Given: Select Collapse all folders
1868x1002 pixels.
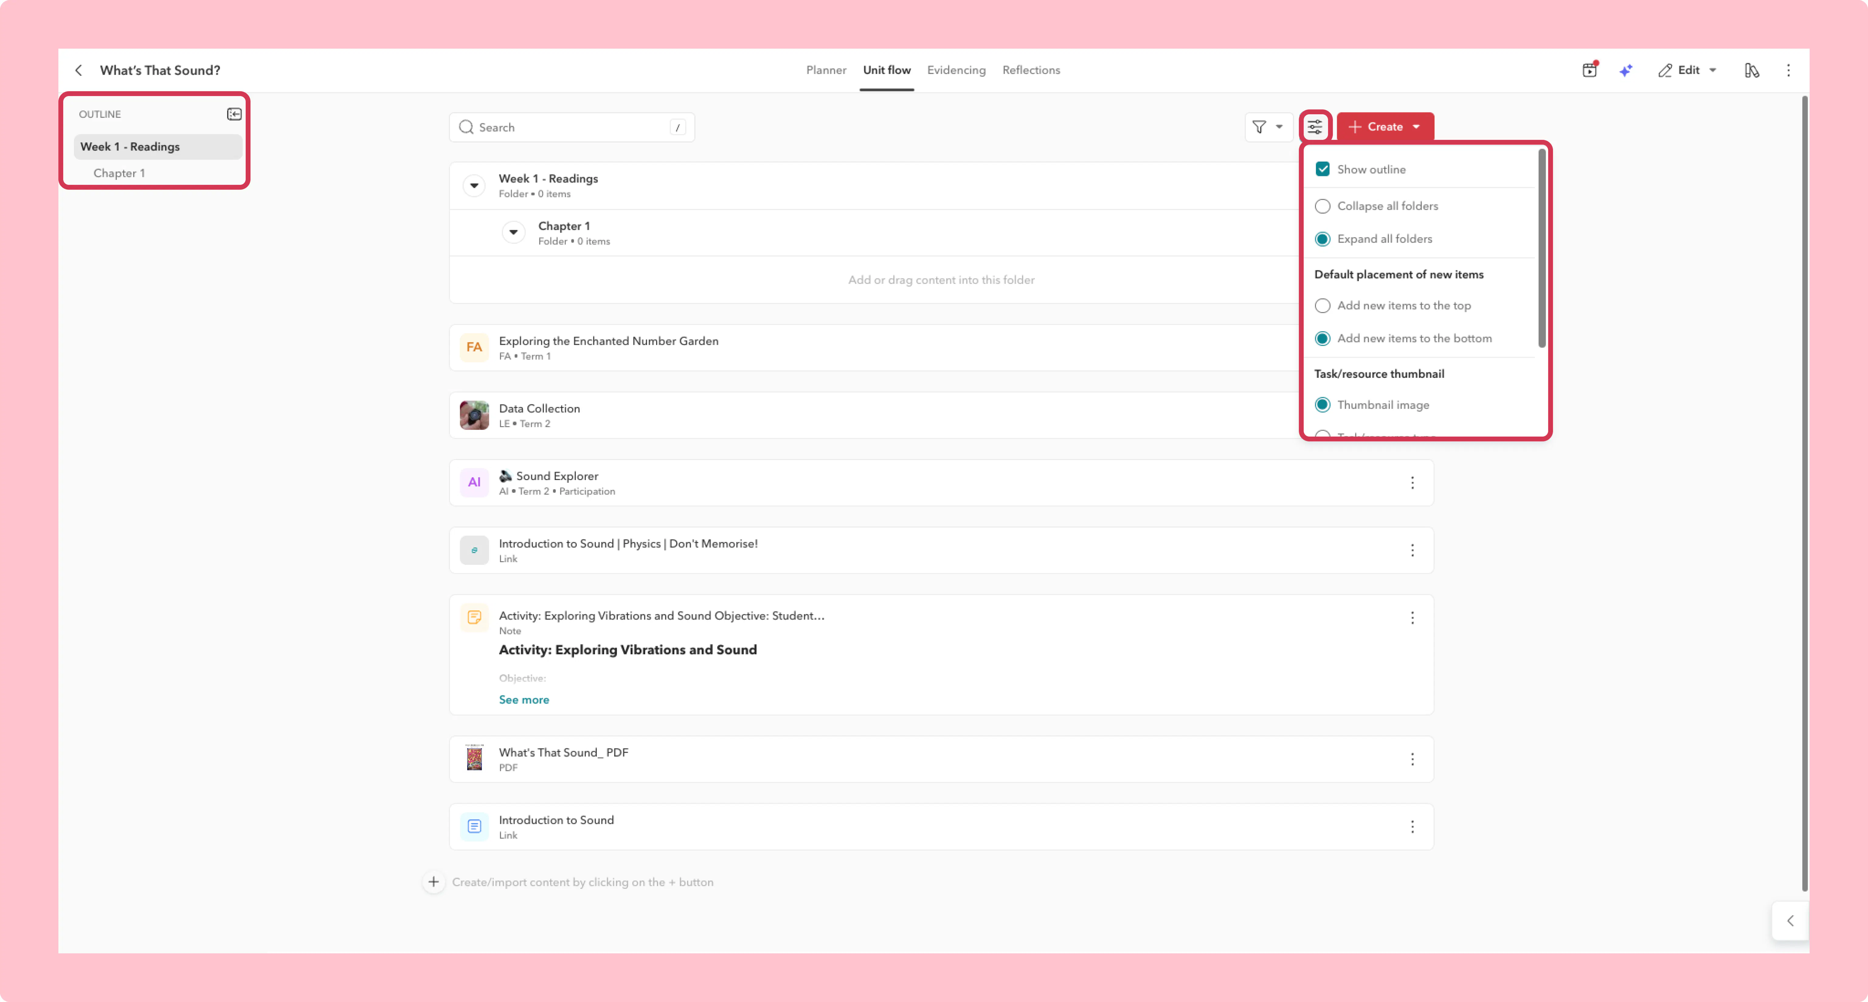Looking at the screenshot, I should point(1322,207).
